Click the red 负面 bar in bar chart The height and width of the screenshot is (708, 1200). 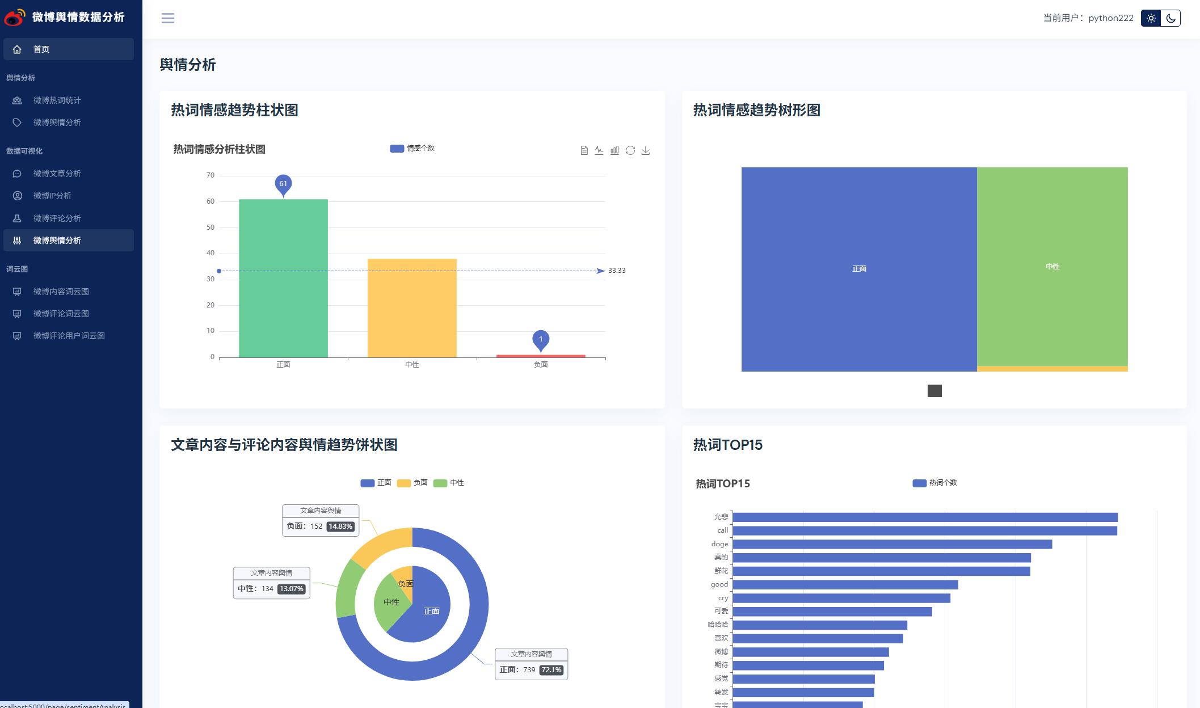point(541,356)
